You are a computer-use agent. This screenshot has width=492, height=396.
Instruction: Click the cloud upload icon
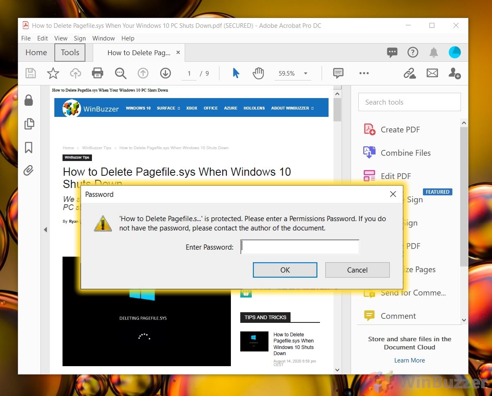(x=75, y=73)
